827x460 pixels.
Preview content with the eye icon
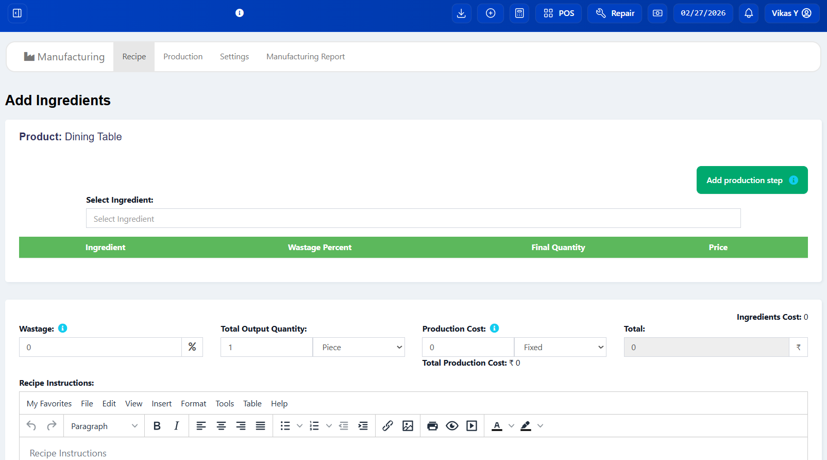pos(452,425)
